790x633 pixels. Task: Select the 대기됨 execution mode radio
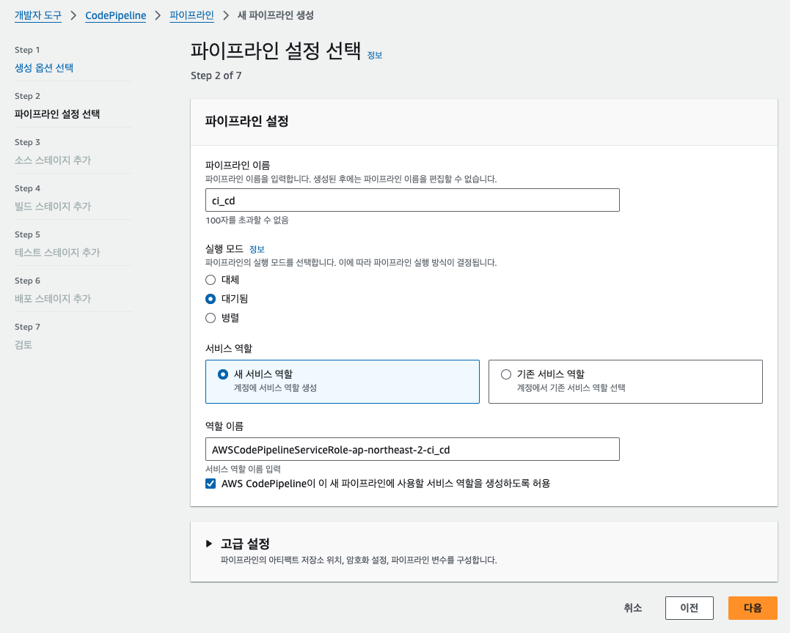pos(211,299)
